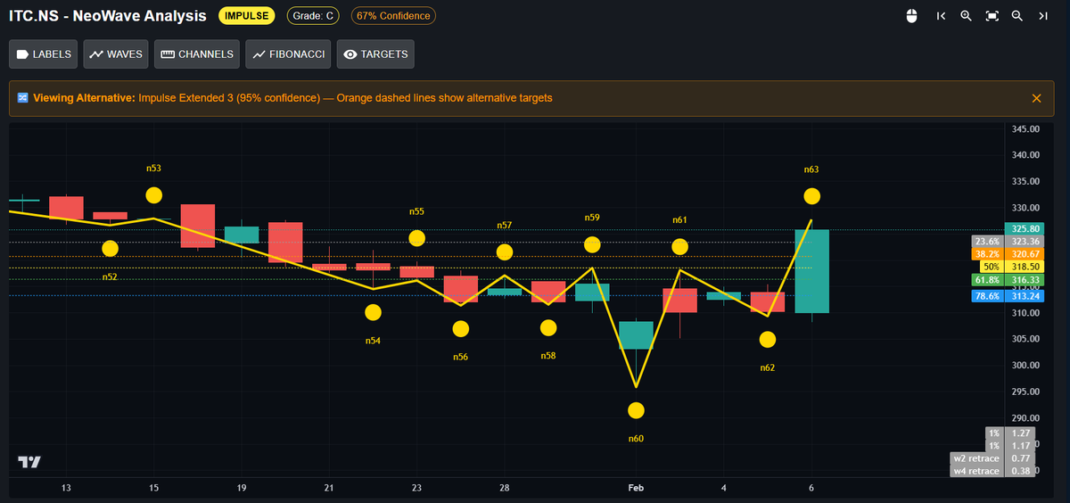Select wave point n57 marker
The width and height of the screenshot is (1070, 503).
pos(505,252)
